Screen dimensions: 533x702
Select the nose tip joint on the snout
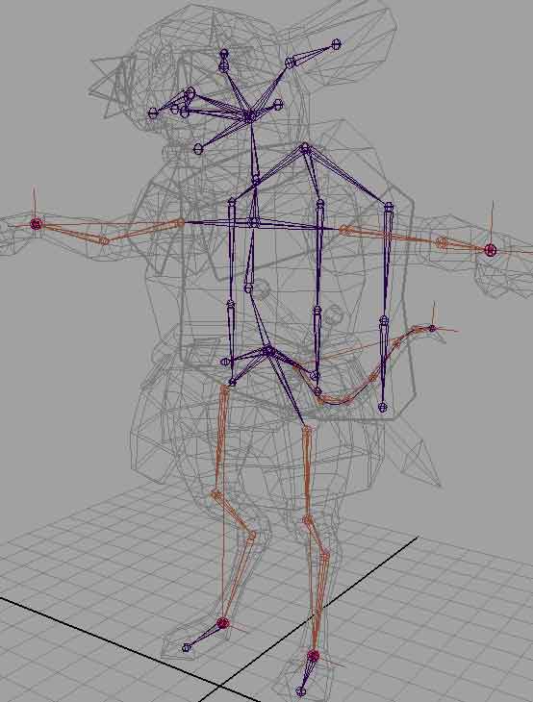pyautogui.click(x=153, y=113)
